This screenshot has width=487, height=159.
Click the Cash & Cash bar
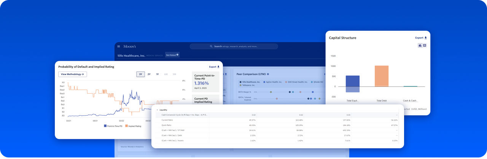point(410,86)
